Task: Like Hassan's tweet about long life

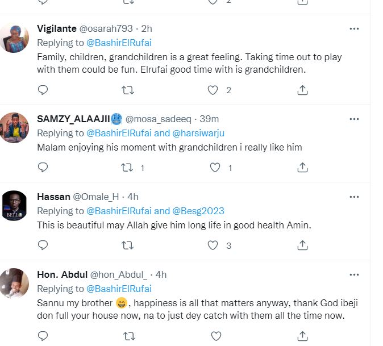Action: 213,245
